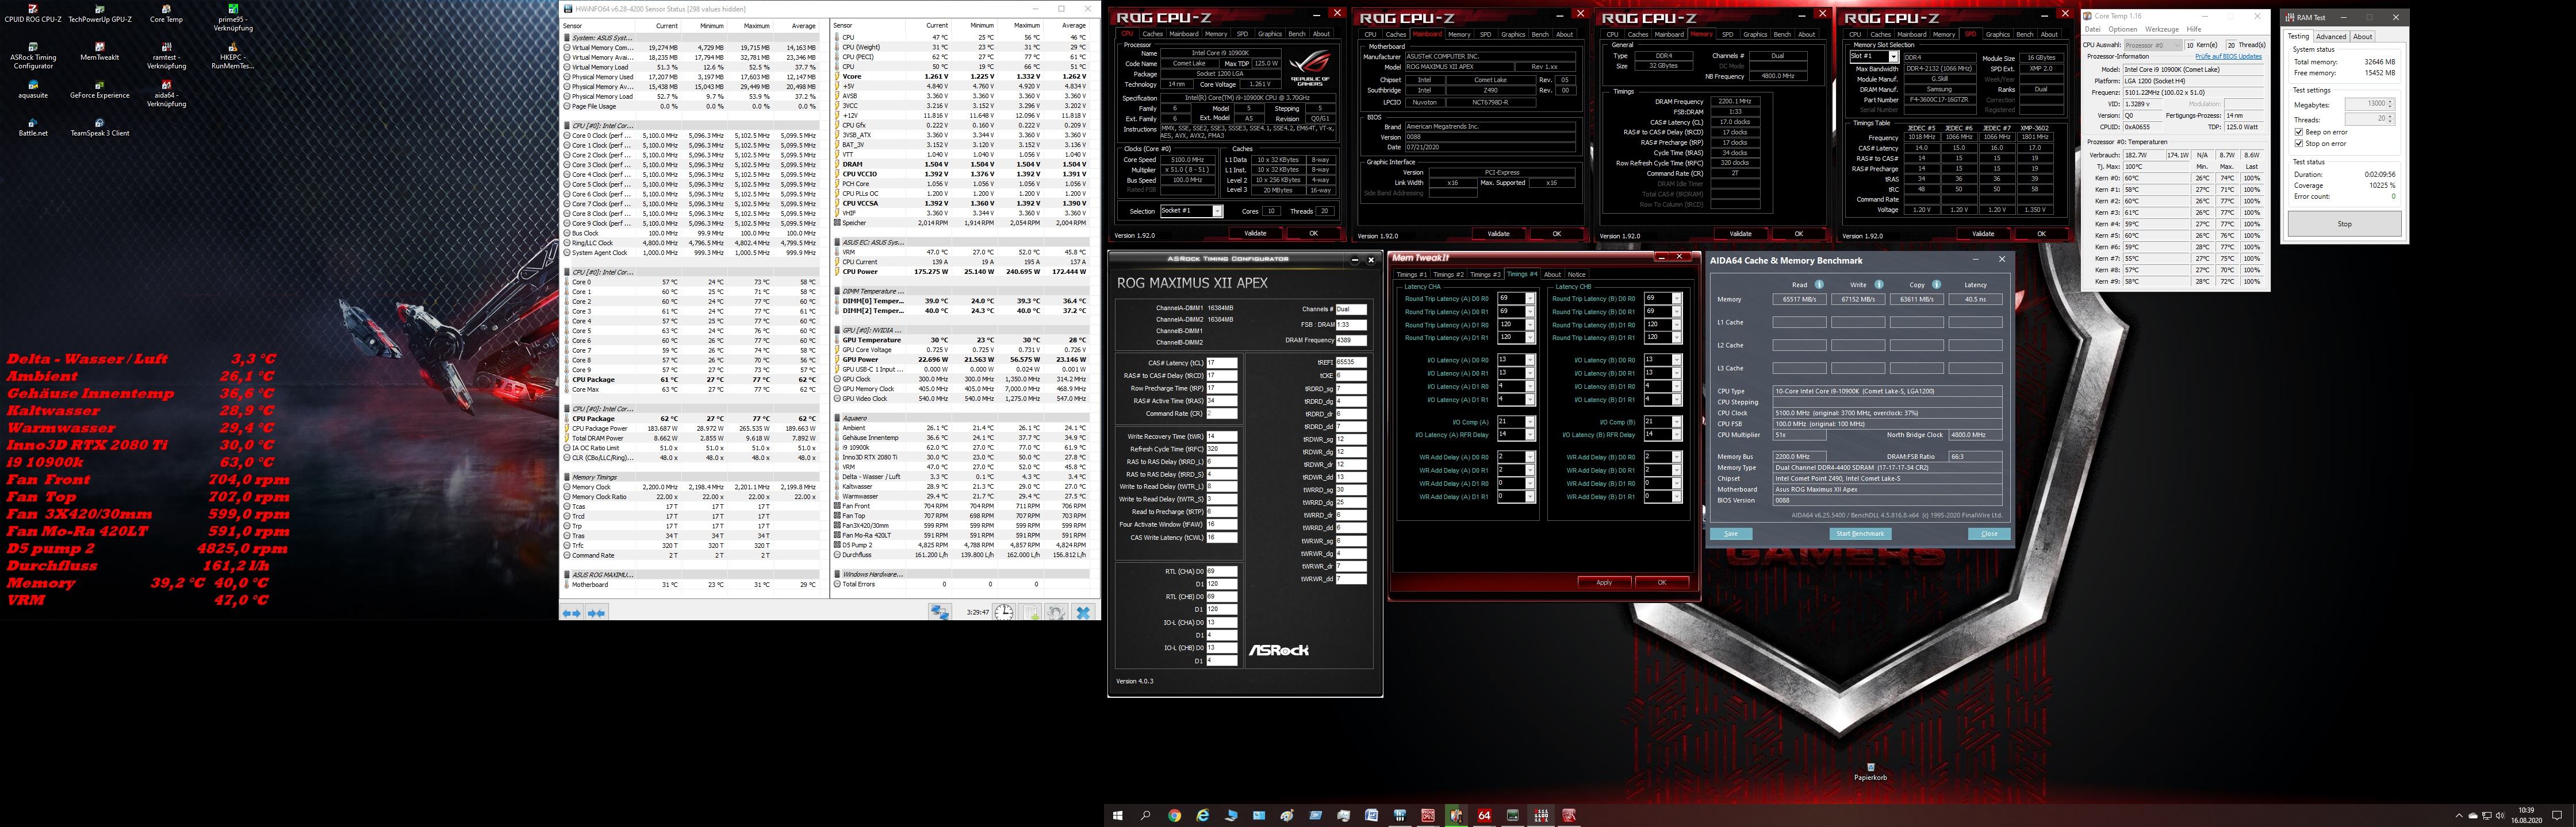Open the CPUID ROG CPU-Z desktop shortcut
Screen dimensions: 2576x827
tap(33, 13)
